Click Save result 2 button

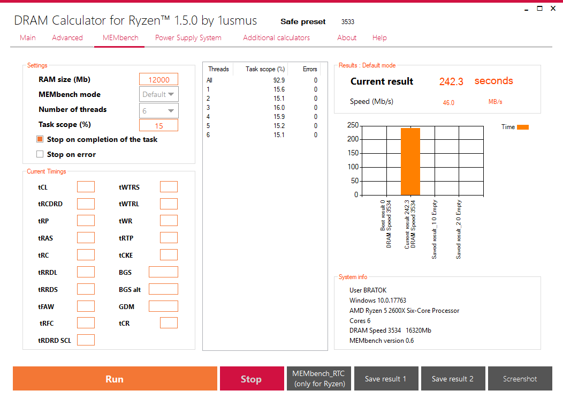453,379
